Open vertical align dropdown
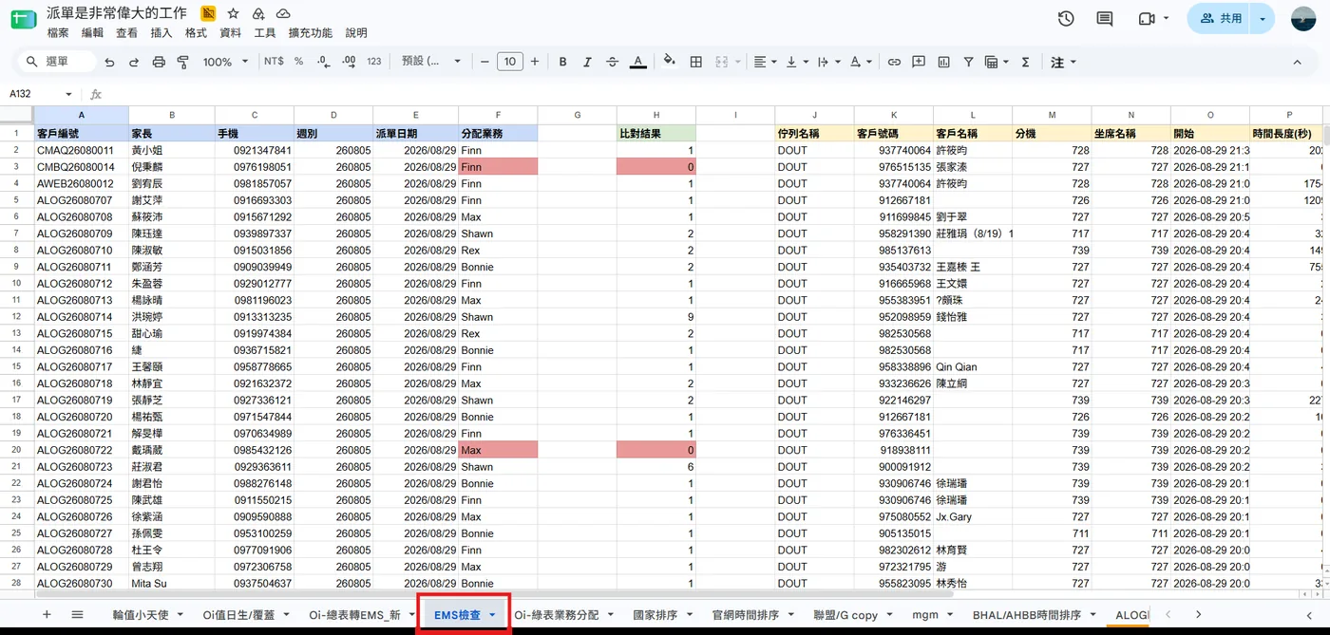Image resolution: width=1330 pixels, height=635 pixels. [797, 62]
